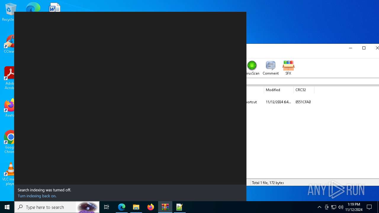Open the clock showing 1:19 PM

[354, 207]
